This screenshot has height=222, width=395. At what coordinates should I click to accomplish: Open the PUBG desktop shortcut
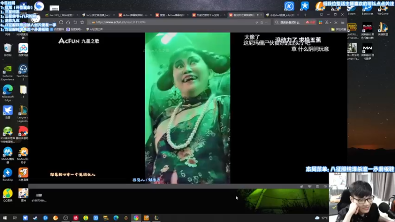(x=352, y=31)
